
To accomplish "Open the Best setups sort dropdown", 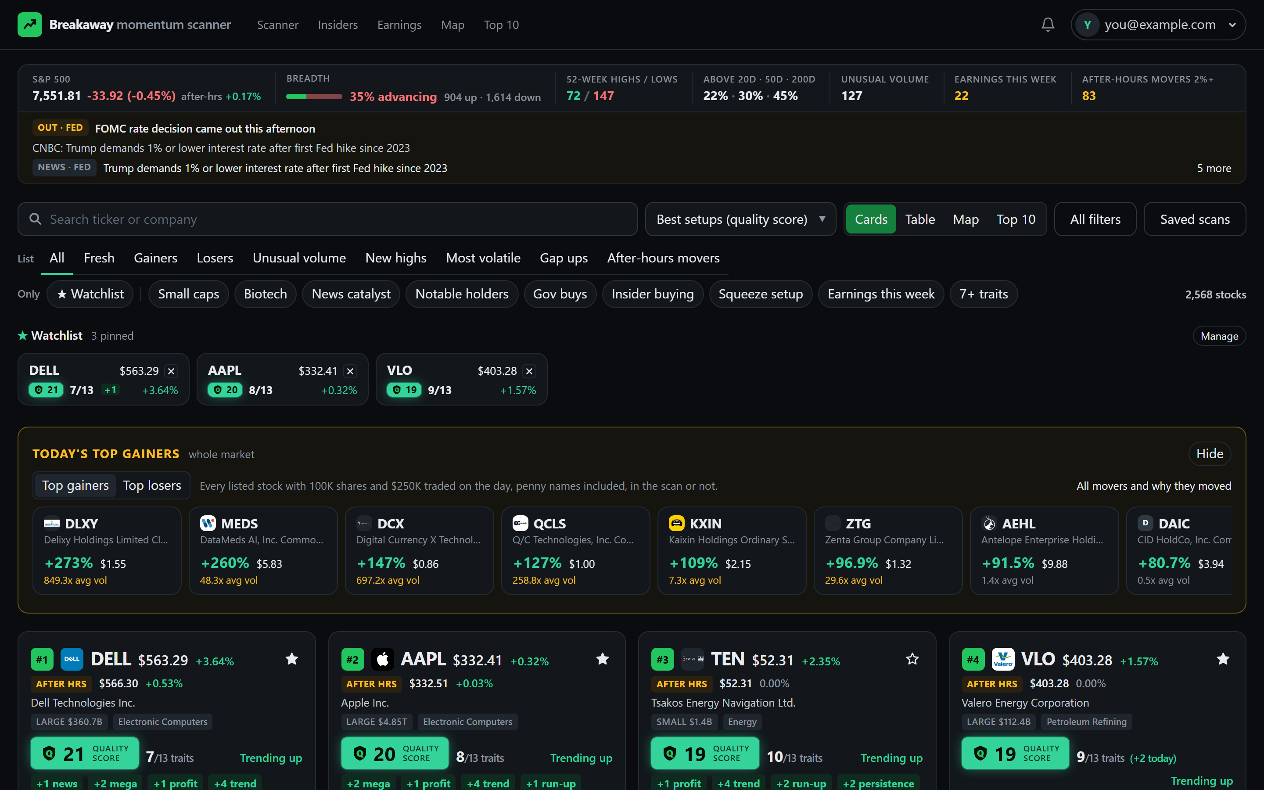I will (741, 219).
